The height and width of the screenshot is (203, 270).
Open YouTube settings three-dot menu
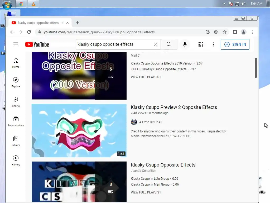tap(213, 44)
